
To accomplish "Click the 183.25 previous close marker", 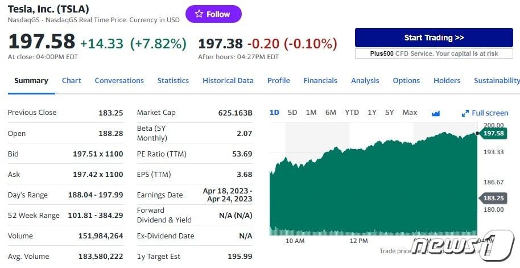I will click(493, 198).
